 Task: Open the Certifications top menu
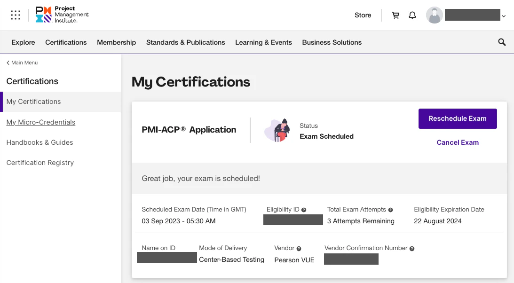(66, 42)
